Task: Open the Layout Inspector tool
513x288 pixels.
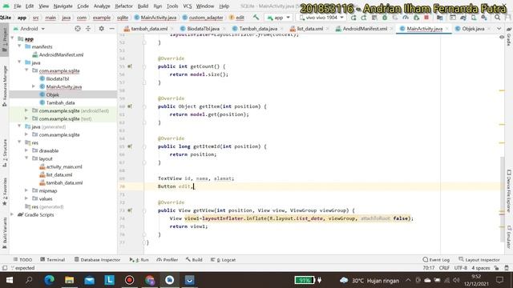Action: (x=479, y=259)
